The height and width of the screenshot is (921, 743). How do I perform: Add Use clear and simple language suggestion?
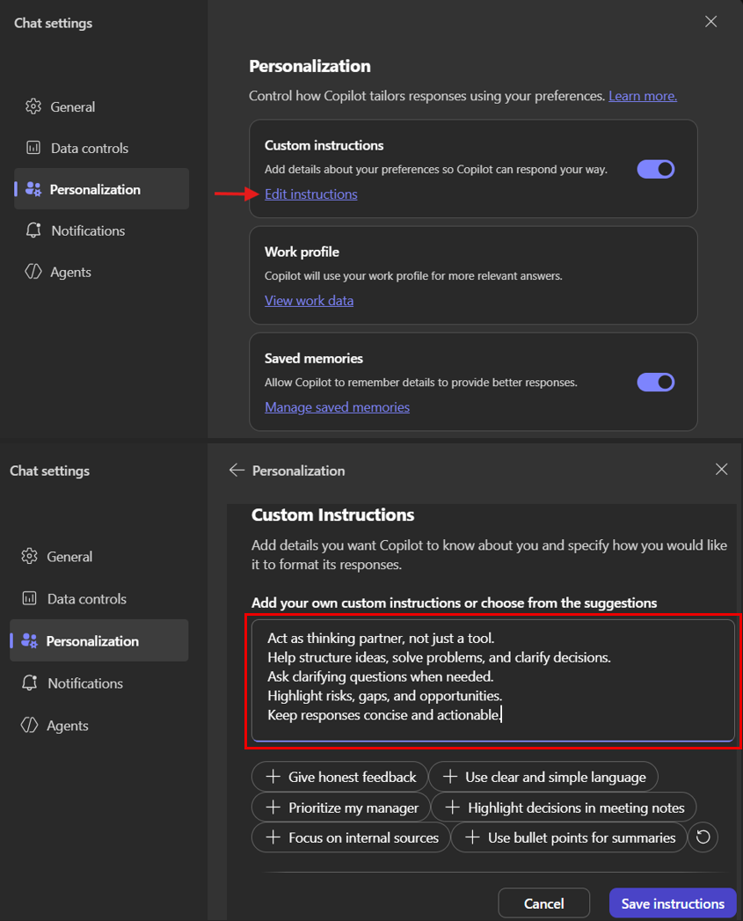click(x=543, y=777)
